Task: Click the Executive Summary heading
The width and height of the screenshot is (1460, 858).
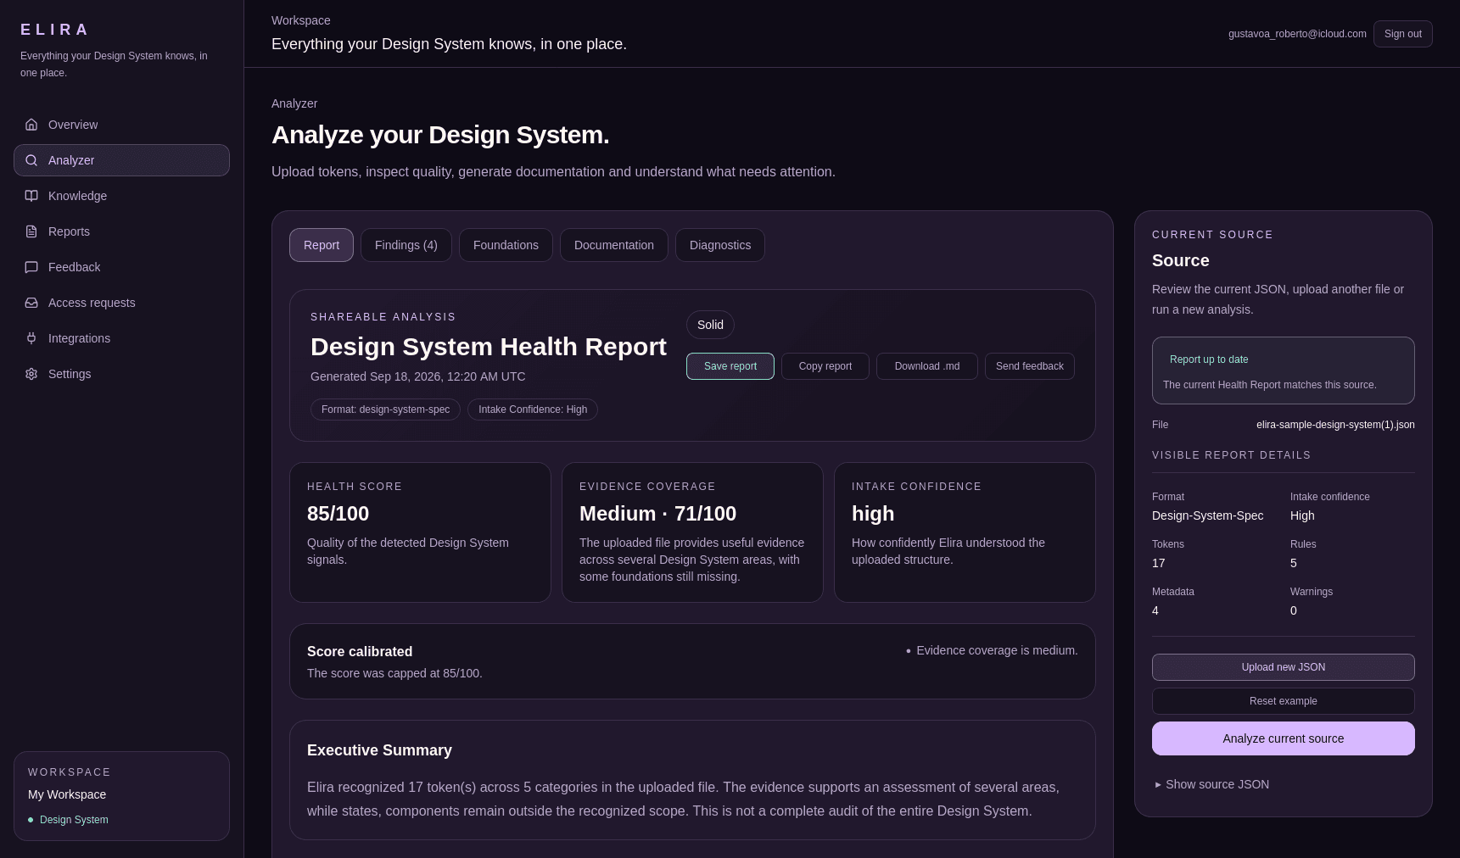Action: tap(379, 750)
